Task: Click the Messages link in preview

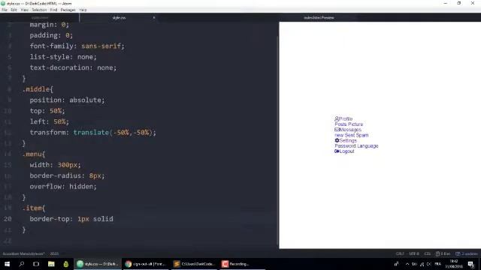Action: (x=350, y=130)
